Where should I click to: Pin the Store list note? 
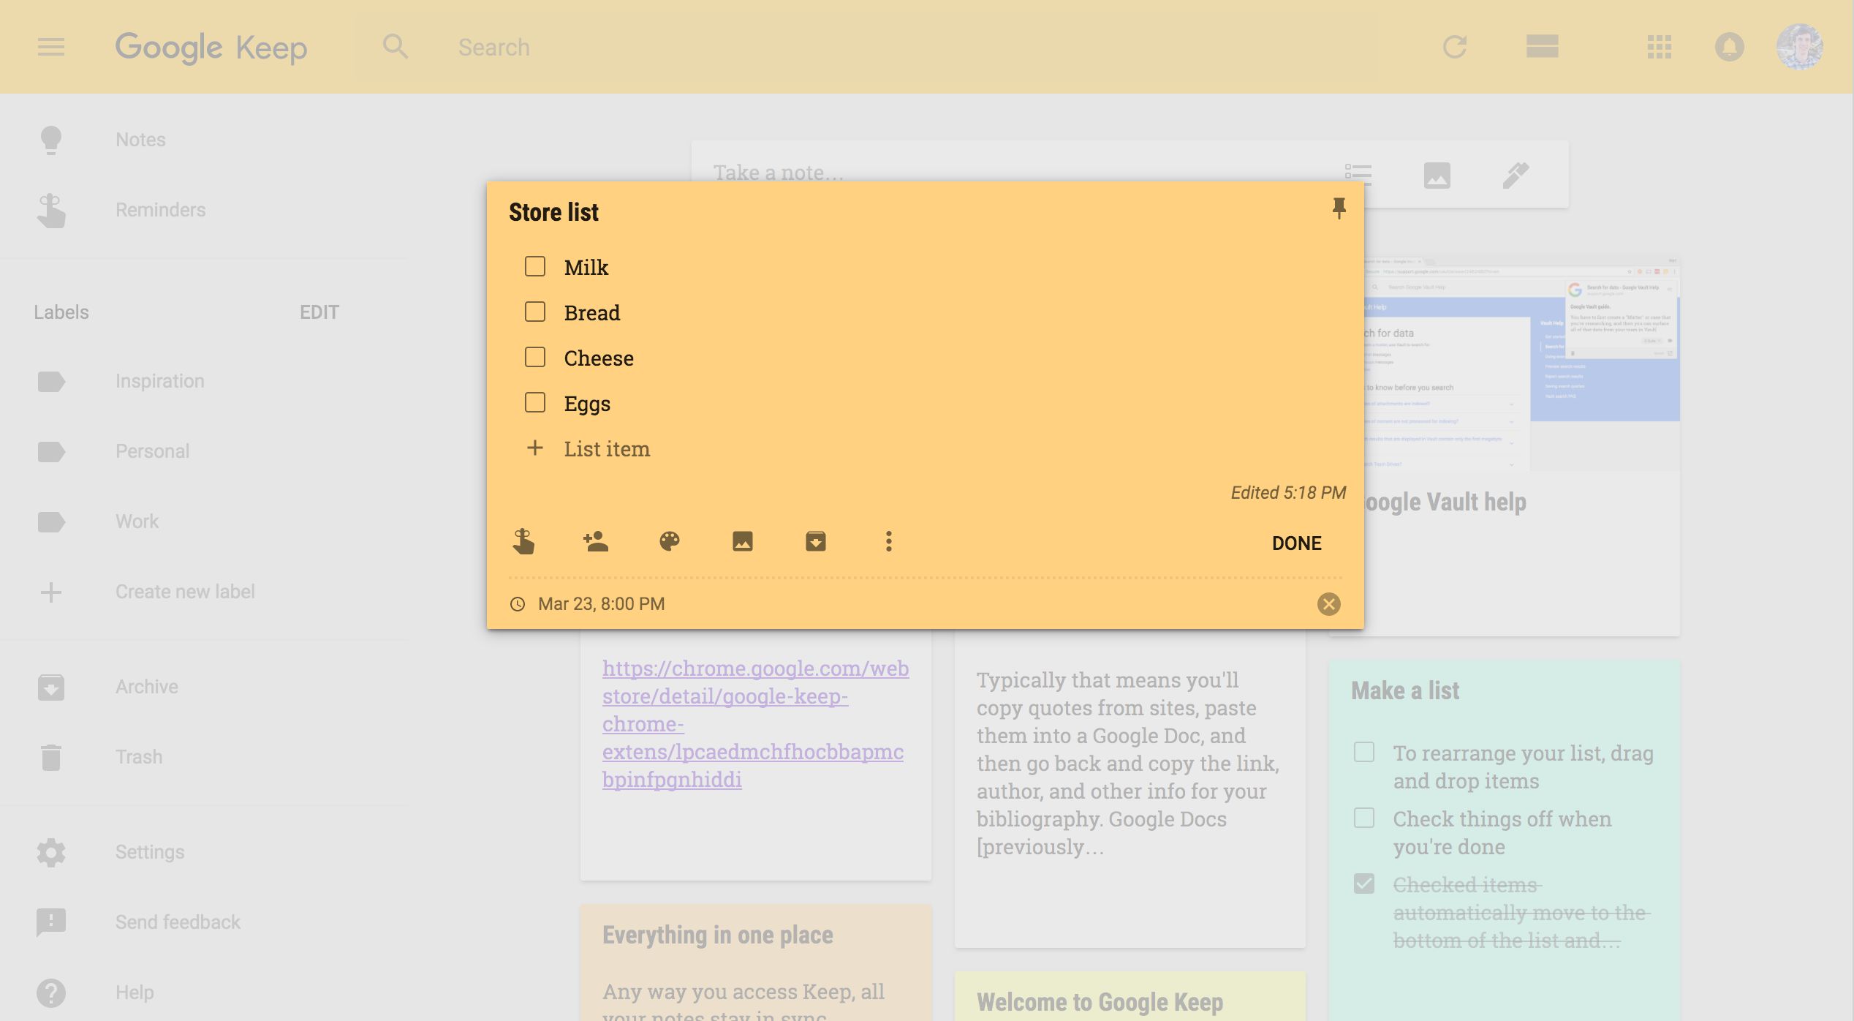click(1339, 209)
